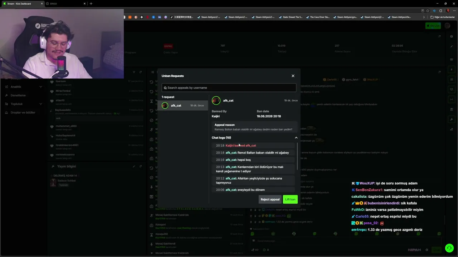Viewport: 458px width, 257px height.
Task: Click the Appeal reason box
Action: 254,127
